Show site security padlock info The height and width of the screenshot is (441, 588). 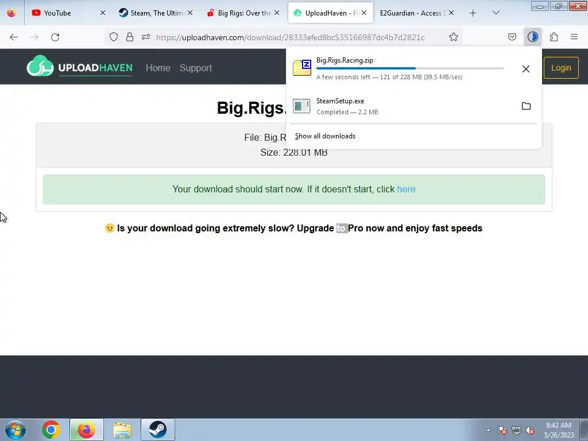point(130,37)
